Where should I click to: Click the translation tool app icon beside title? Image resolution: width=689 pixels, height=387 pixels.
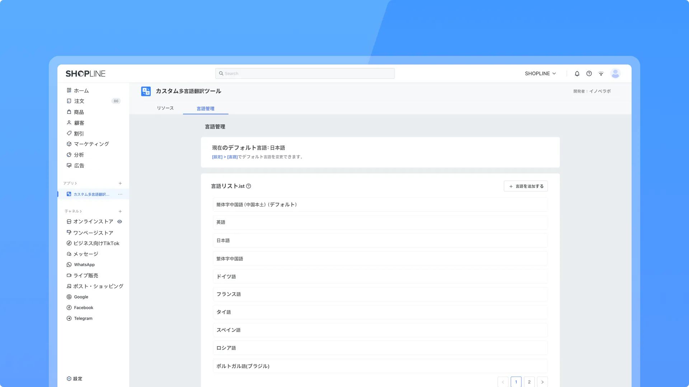click(146, 91)
